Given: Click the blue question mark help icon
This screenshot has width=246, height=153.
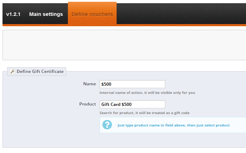Looking at the screenshot, I should [107, 125].
